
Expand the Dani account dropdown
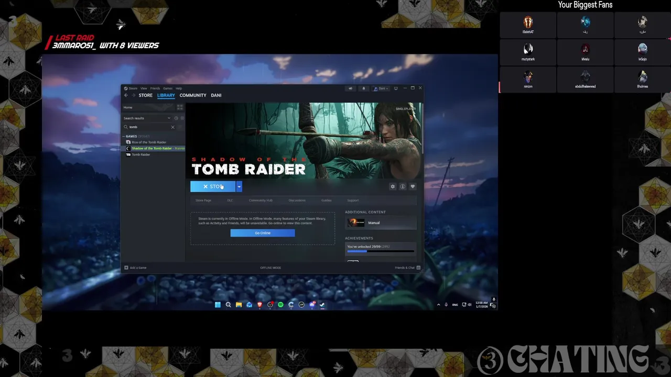coord(382,88)
